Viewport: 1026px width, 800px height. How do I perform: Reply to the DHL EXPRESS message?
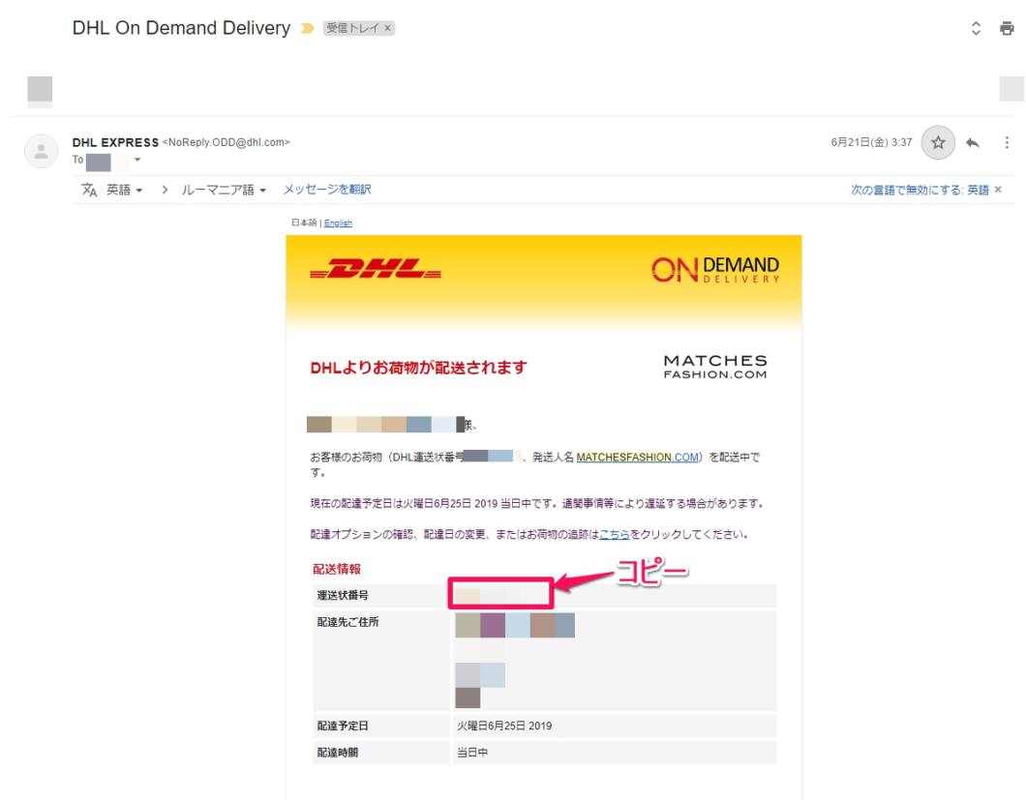click(x=973, y=142)
